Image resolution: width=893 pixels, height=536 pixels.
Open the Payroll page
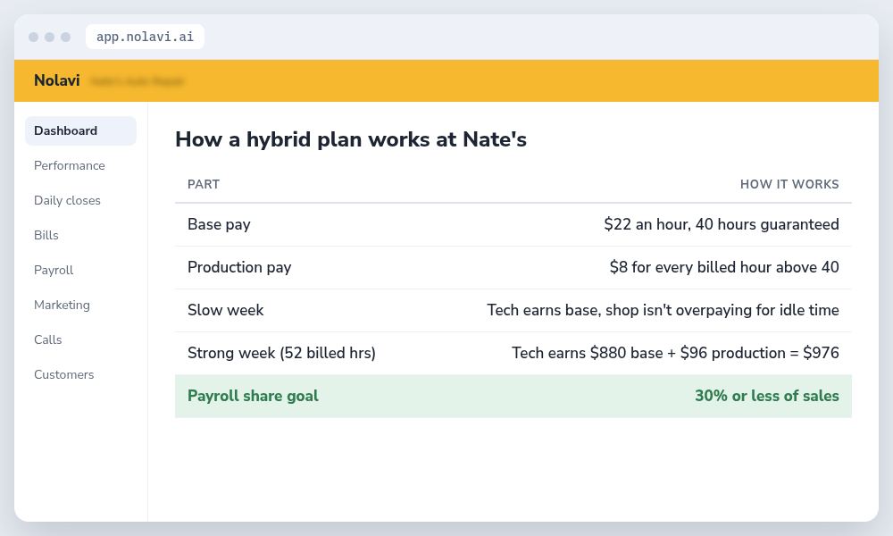point(54,270)
